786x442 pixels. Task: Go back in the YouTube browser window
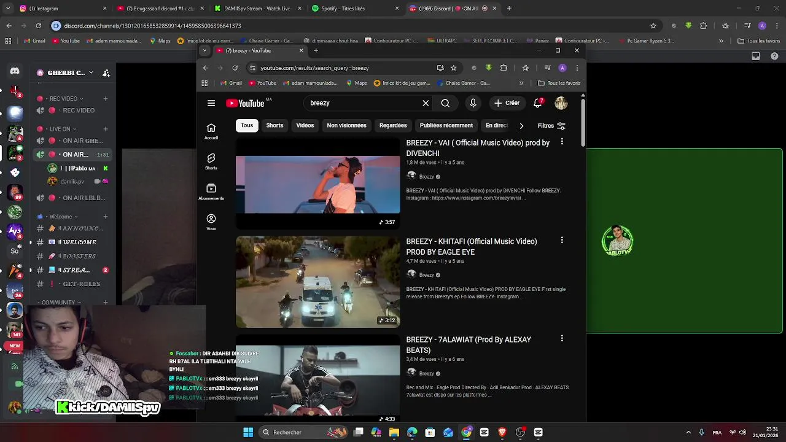tap(206, 68)
